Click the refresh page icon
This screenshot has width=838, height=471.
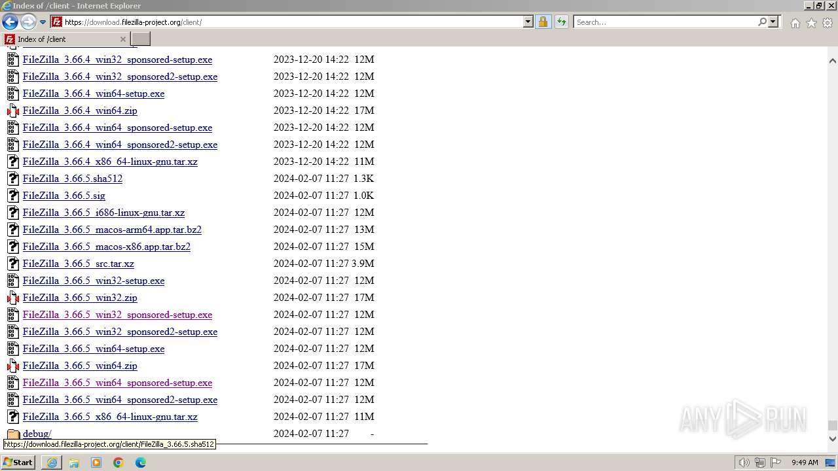pyautogui.click(x=561, y=22)
